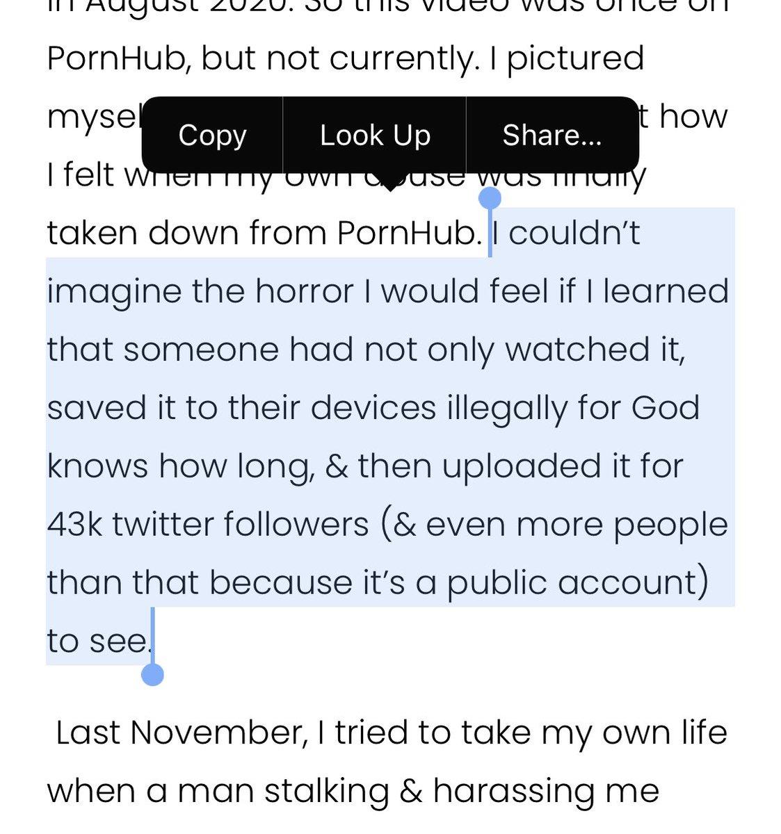781x834 pixels.
Task: Tap the bottom selection handle dot
Action: tap(152, 674)
